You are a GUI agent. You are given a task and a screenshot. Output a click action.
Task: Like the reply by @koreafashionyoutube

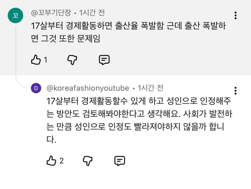51,161
